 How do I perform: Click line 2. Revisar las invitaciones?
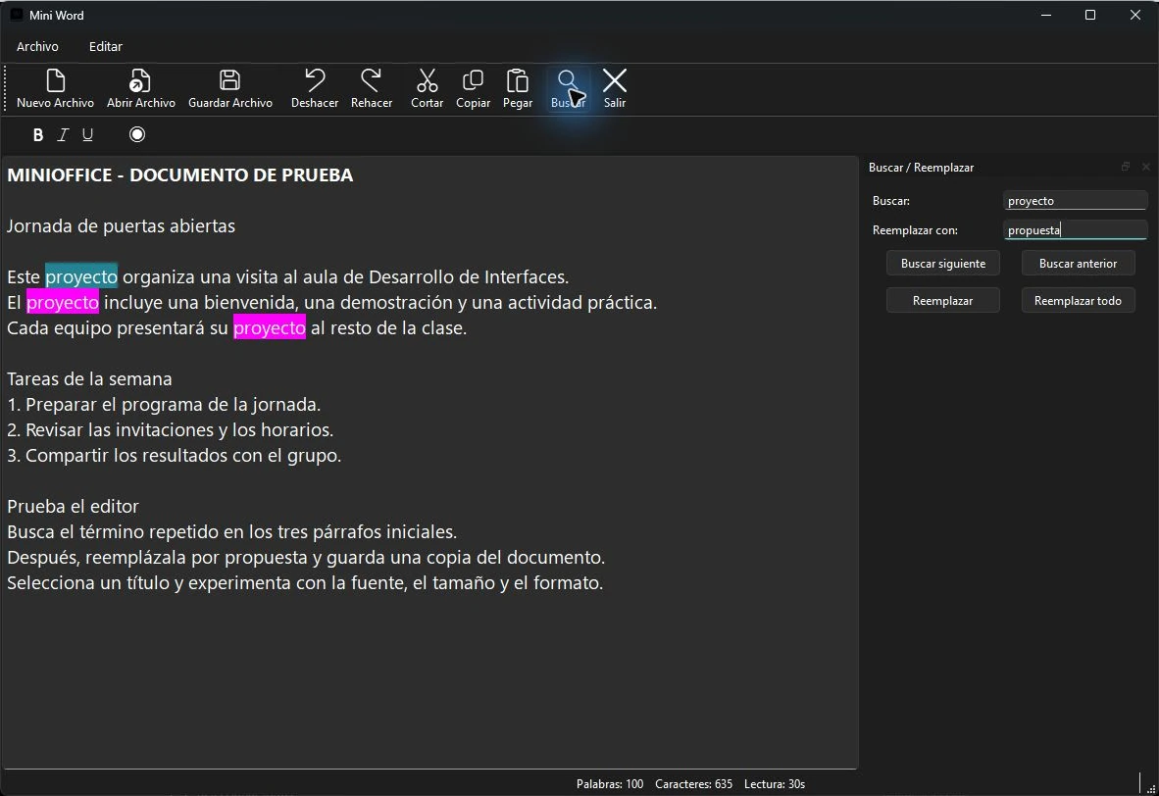(170, 429)
